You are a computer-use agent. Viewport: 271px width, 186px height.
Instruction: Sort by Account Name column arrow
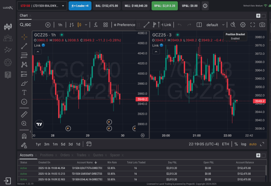[x=96, y=163]
